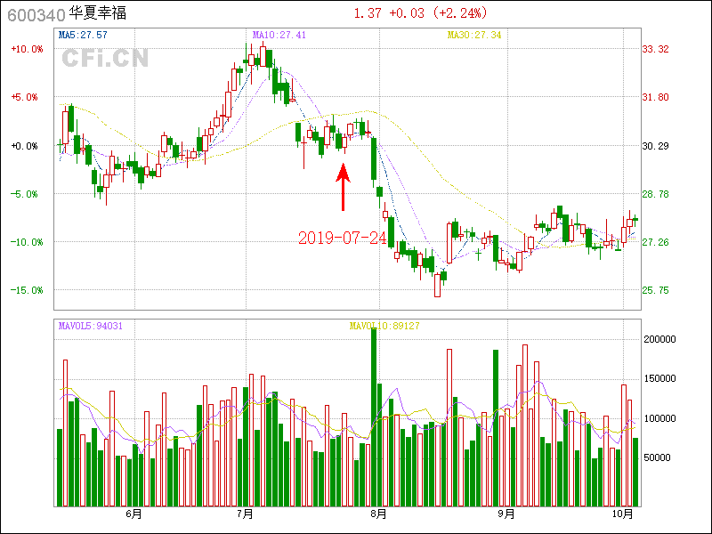This screenshot has height=534, width=712.
Task: Select the MA5:27.57 indicator label
Action: coord(83,35)
